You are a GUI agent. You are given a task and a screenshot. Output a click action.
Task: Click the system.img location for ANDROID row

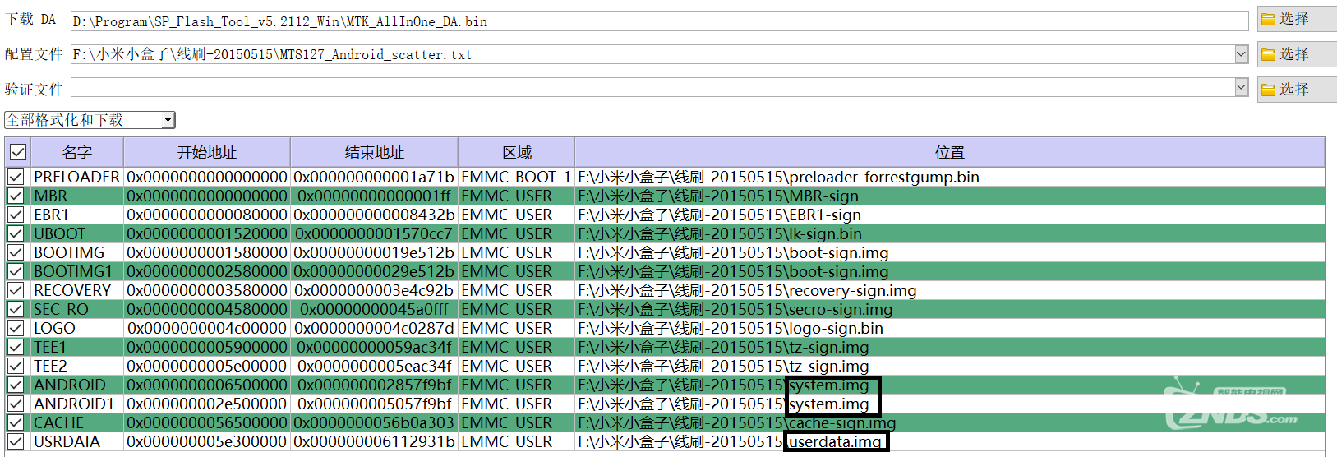click(828, 385)
